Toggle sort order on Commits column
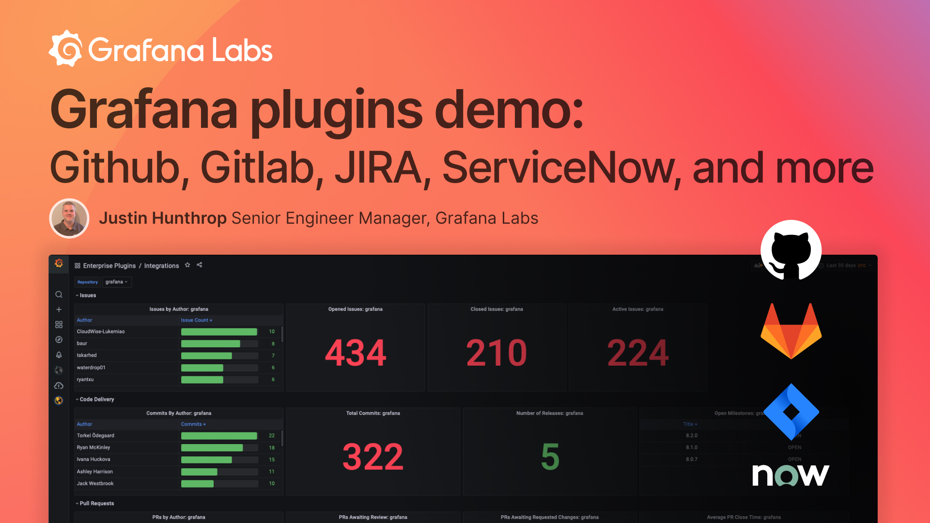 (193, 424)
